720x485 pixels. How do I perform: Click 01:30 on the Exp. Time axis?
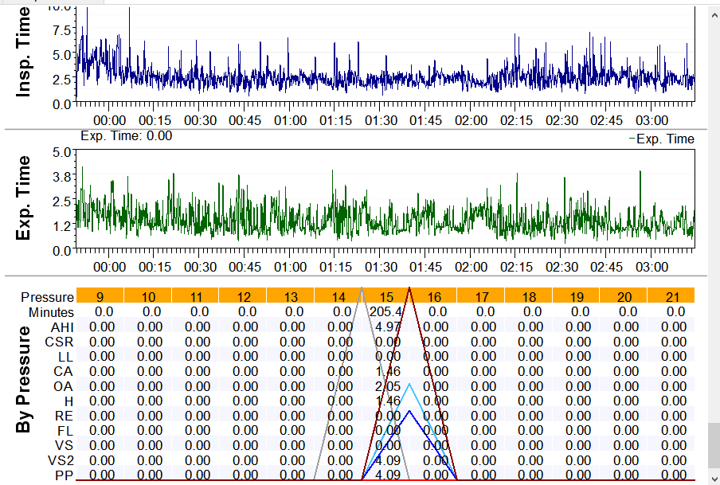point(382,267)
